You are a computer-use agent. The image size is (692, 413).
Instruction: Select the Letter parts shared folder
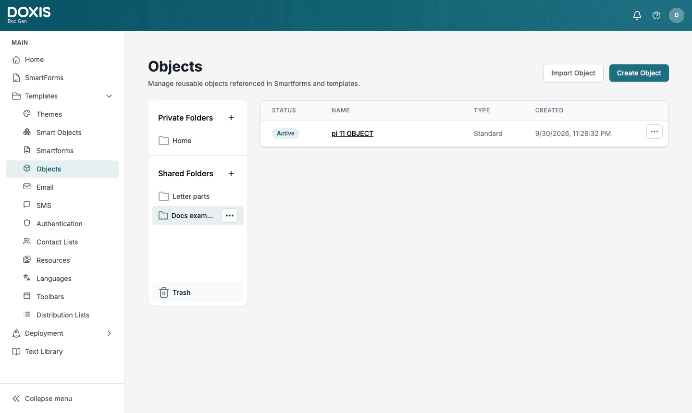pos(198,196)
